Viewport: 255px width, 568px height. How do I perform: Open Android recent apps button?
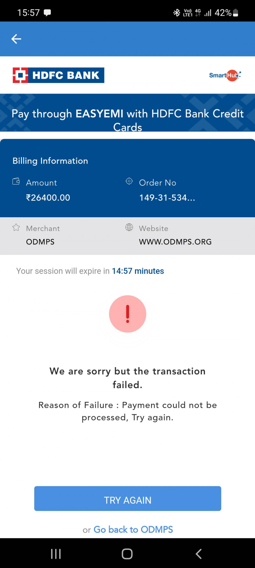tap(56, 554)
